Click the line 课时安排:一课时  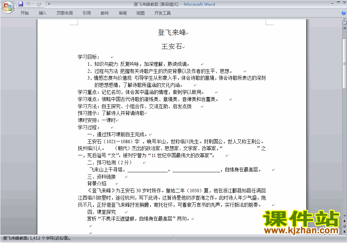(x=97, y=120)
